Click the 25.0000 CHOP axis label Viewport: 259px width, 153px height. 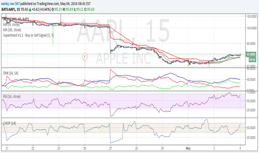[x=251, y=137]
